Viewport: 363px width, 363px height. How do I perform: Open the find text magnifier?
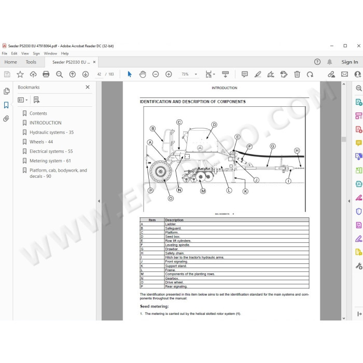[60, 74]
